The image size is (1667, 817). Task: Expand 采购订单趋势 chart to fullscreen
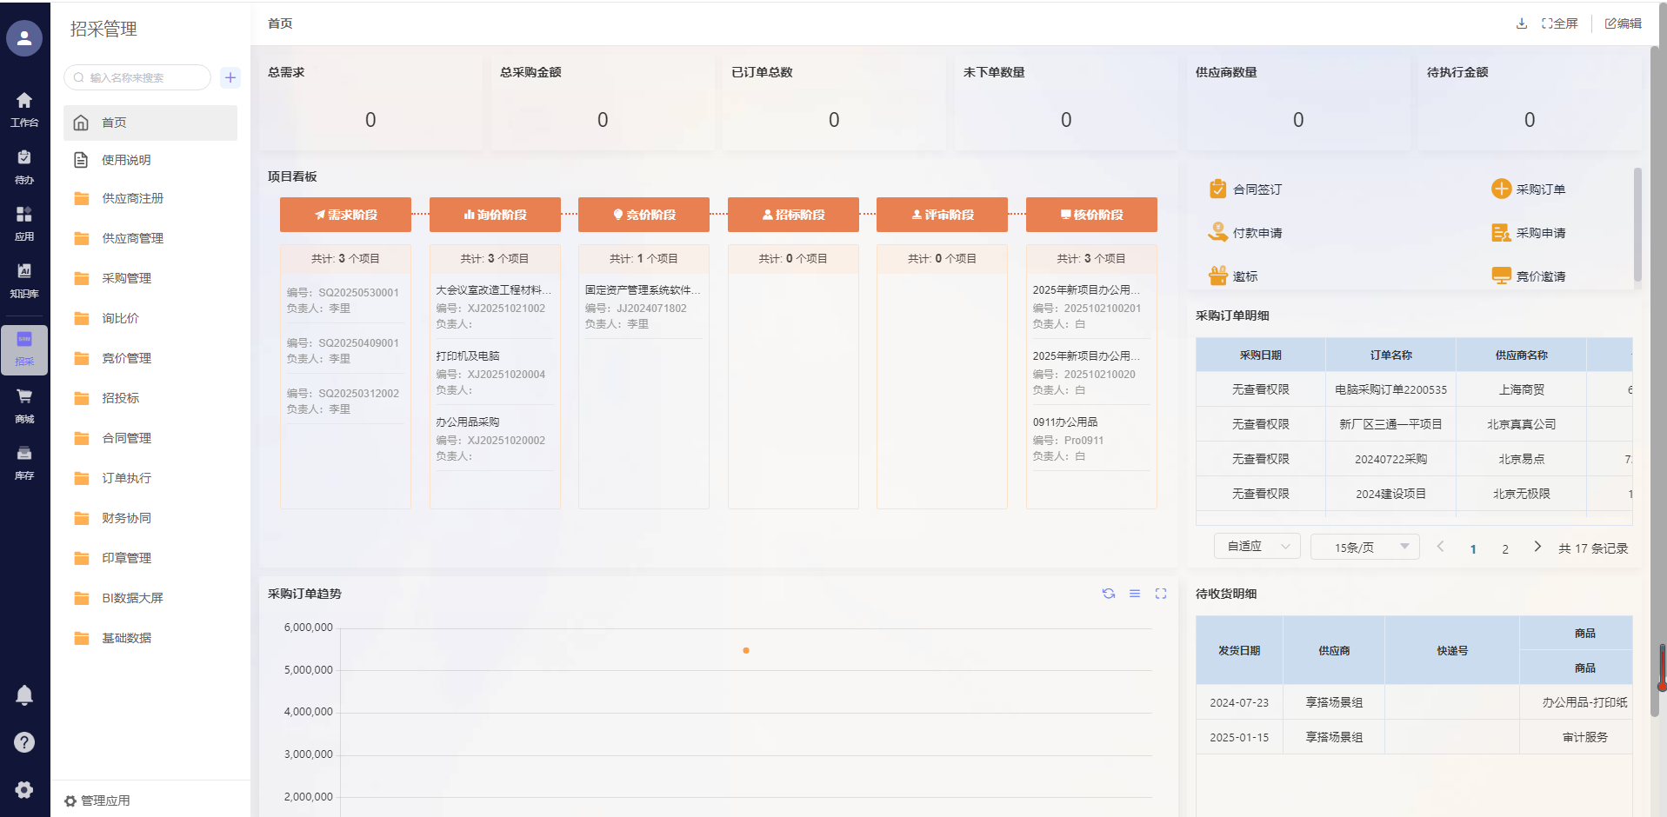point(1161,594)
